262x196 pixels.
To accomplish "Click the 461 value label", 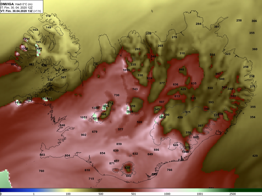I will pos(31,64).
